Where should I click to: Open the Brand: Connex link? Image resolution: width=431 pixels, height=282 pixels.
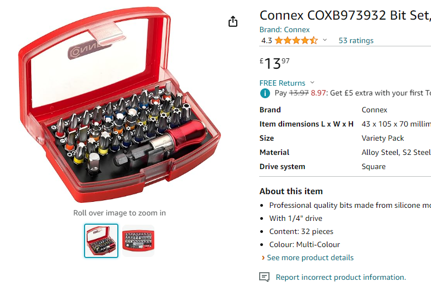tap(284, 30)
